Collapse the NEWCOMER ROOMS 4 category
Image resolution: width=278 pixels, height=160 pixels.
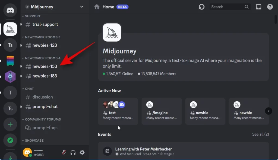[x=42, y=58]
